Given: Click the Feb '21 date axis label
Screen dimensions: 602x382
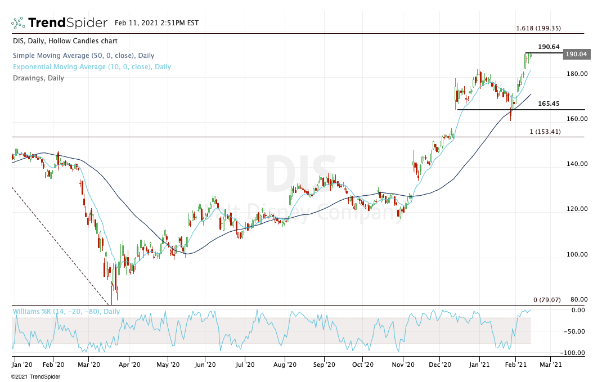Looking at the screenshot, I should pos(515,365).
